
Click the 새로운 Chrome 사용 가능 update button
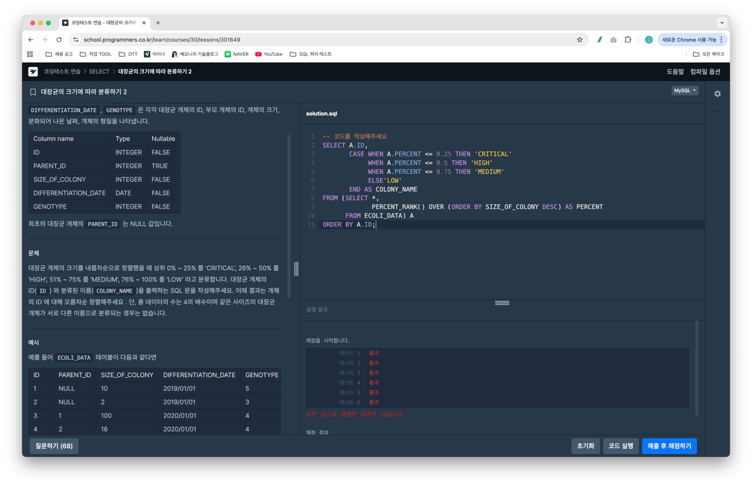pyautogui.click(x=688, y=40)
